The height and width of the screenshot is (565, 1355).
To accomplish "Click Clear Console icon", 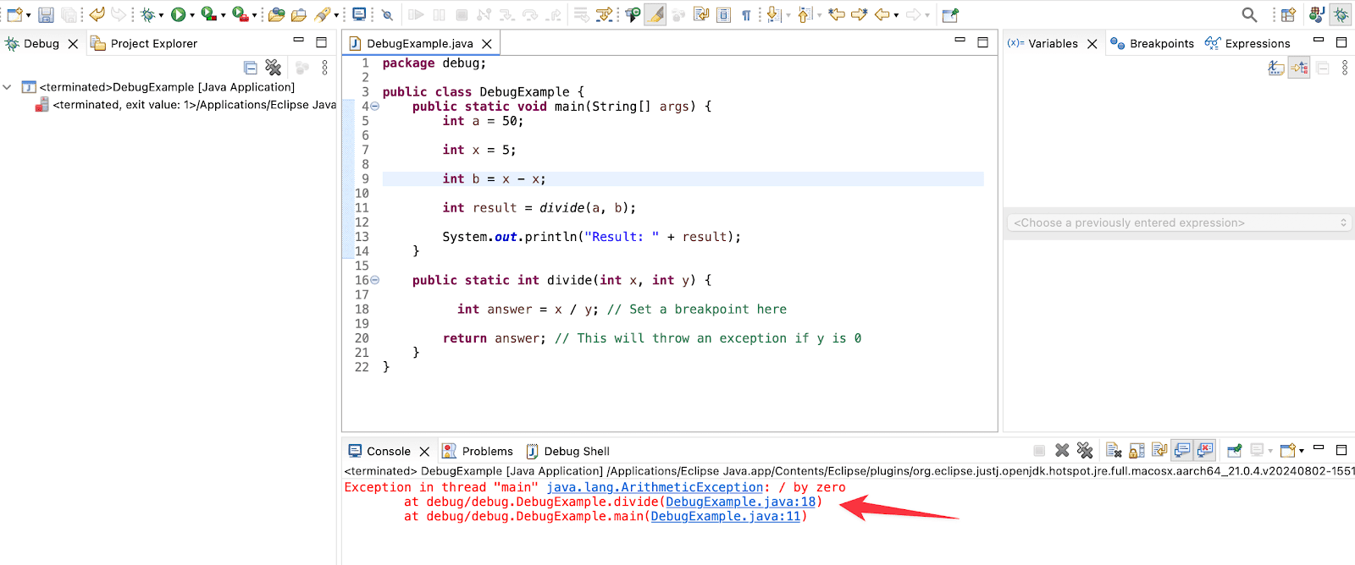I will (1114, 451).
